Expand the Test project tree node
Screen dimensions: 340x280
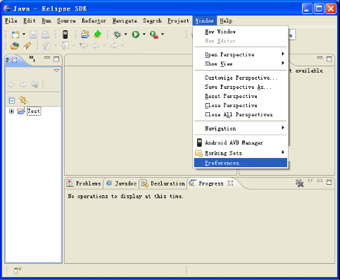11,111
